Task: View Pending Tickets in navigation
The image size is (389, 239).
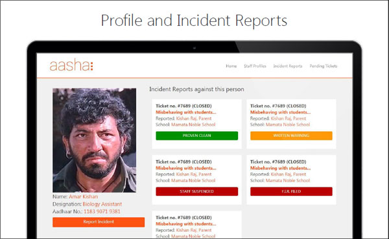Action: [324, 66]
